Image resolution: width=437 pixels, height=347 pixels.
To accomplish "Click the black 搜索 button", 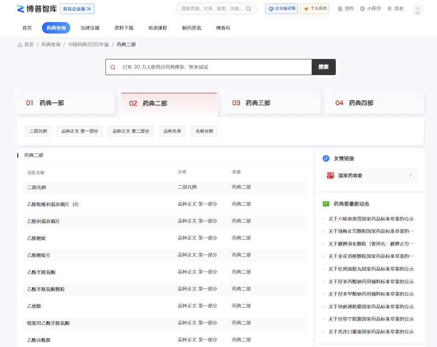I will [x=324, y=67].
